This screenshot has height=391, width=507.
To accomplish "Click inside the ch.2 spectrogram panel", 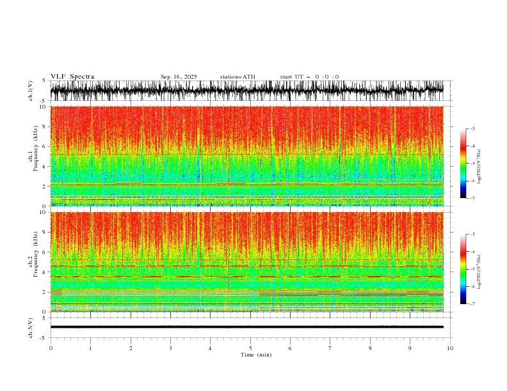I will (247, 262).
